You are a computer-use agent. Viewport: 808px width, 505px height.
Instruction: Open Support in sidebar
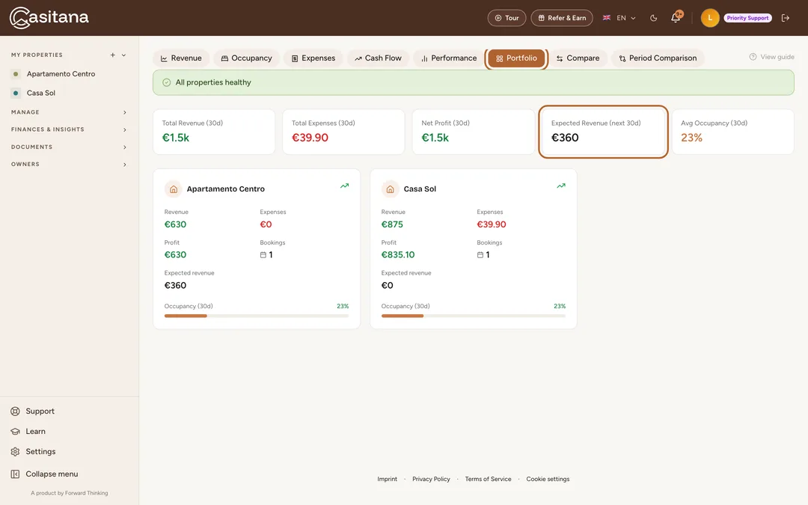pos(40,411)
